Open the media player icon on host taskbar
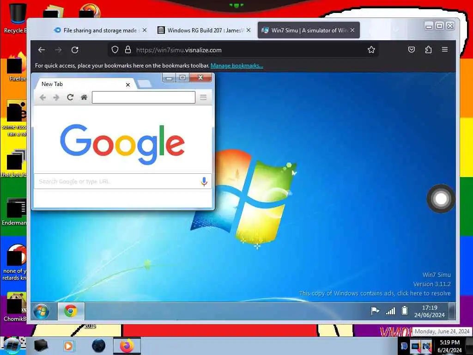 (x=68, y=346)
